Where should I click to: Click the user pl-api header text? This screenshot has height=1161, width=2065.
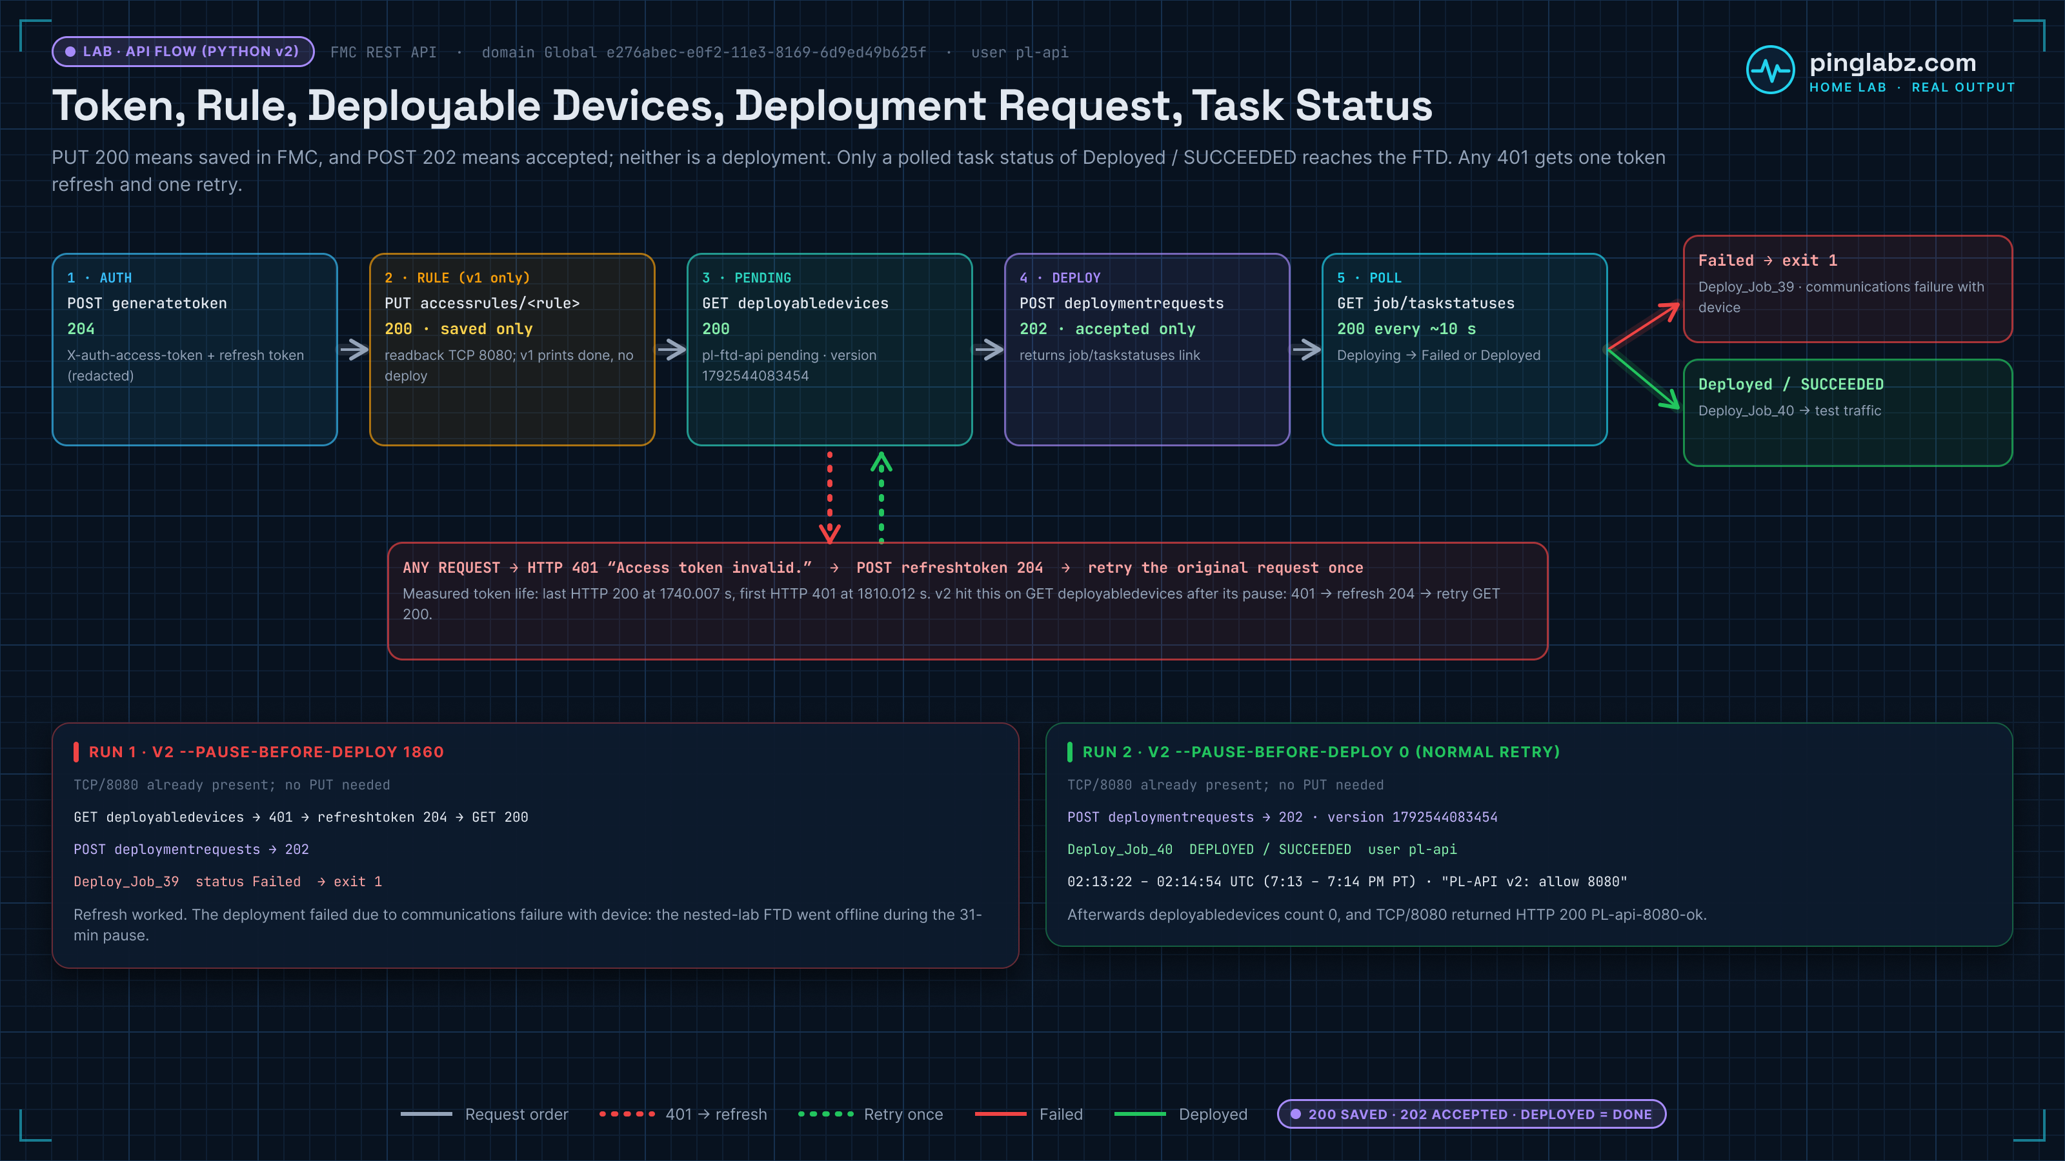click(x=1020, y=52)
